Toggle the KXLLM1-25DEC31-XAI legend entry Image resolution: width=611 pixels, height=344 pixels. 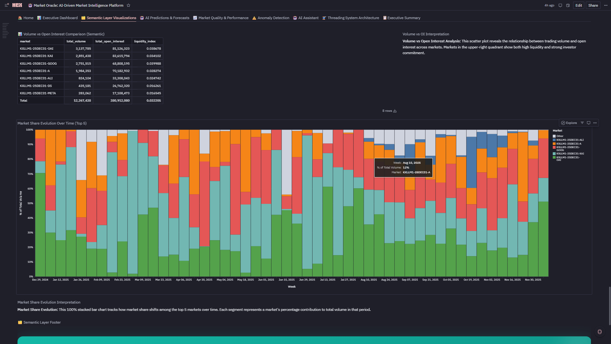[570, 154]
